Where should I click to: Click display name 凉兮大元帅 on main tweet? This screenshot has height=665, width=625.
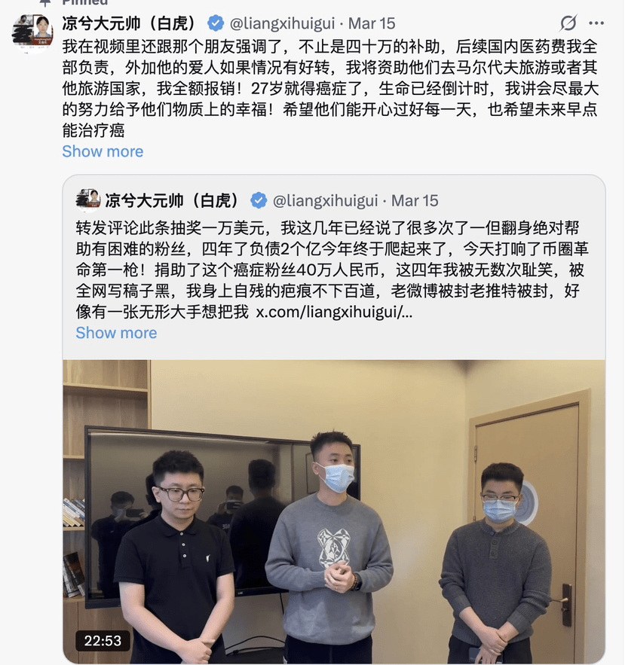[130, 23]
